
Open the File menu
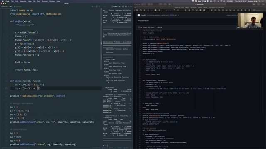tap(12, 1)
